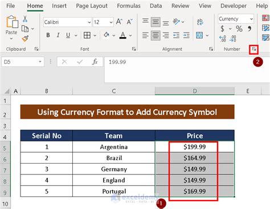
Task: Open Name Box dropdown arrow
Action: [x=40, y=62]
